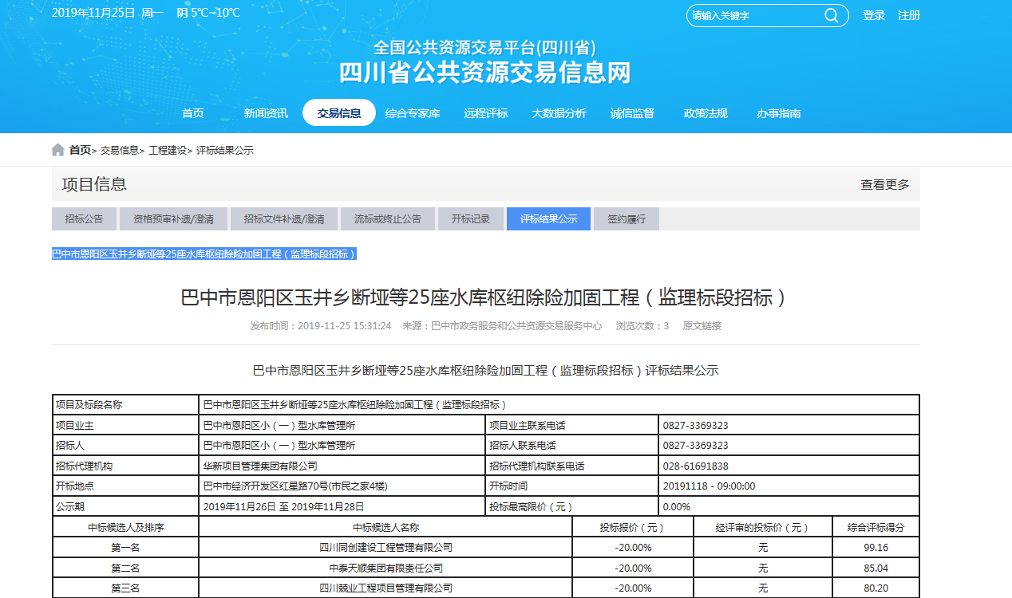Click the home icon in breadcrumb
Image resolution: width=1012 pixels, height=598 pixels.
[x=58, y=150]
